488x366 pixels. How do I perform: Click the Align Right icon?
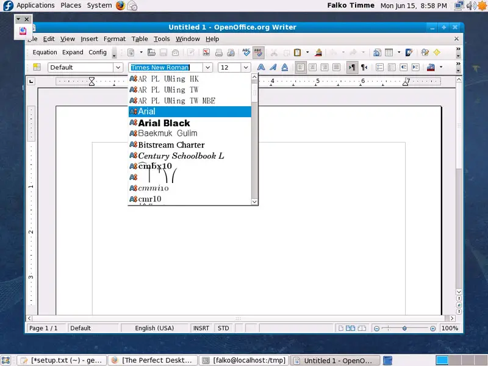325,67
